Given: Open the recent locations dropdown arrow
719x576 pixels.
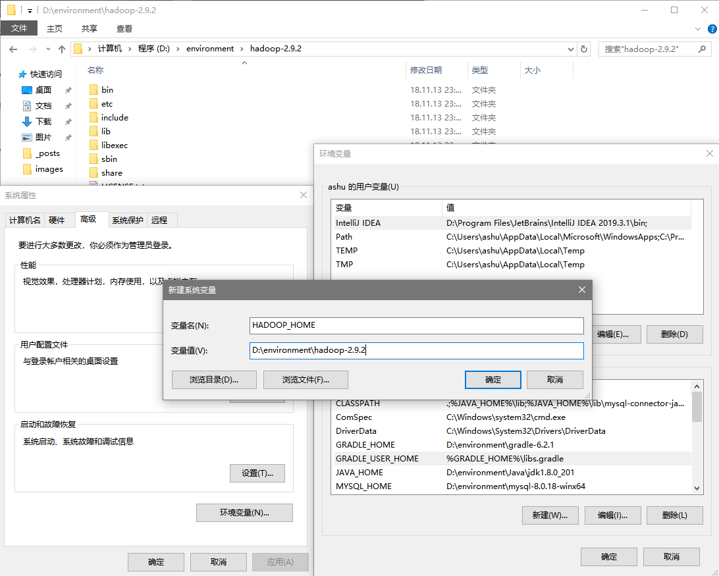Looking at the screenshot, I should pyautogui.click(x=48, y=49).
